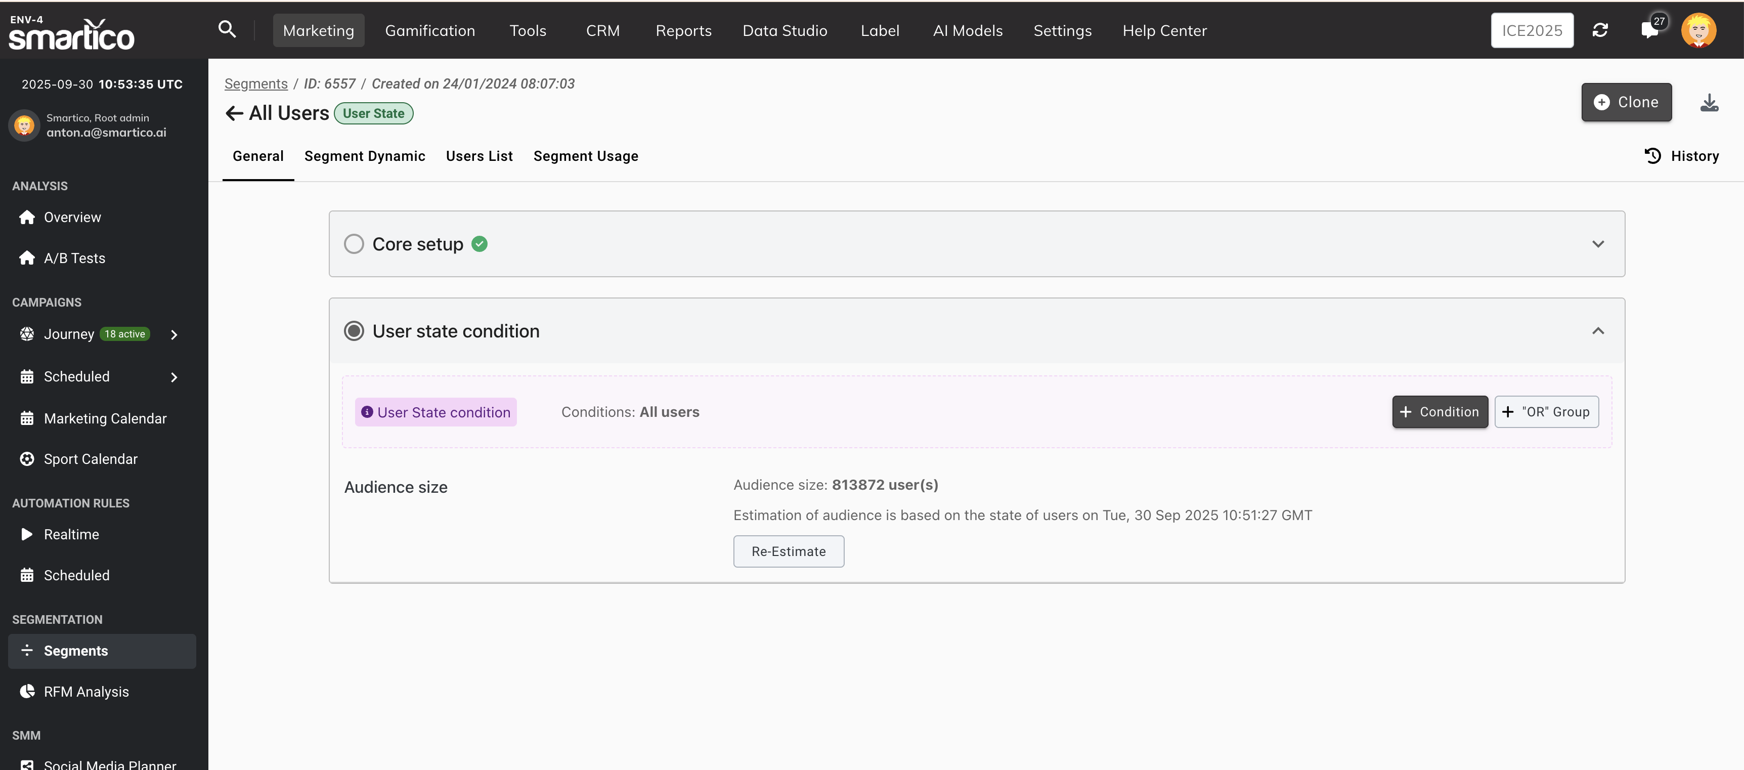Click the Sport Calendar sidebar icon
This screenshot has width=1744, height=770.
[27, 459]
